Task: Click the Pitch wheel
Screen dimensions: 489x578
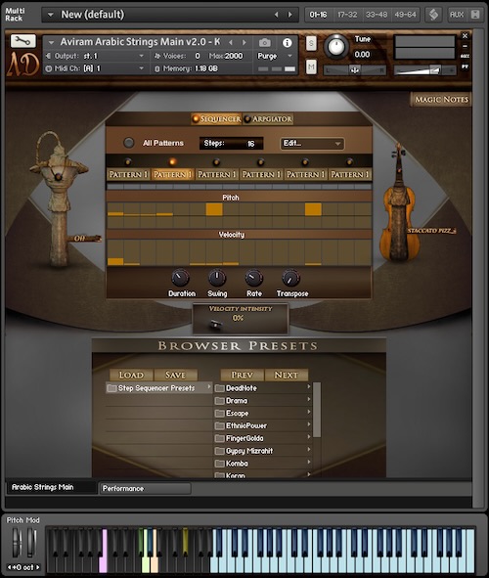Action: pos(17,542)
